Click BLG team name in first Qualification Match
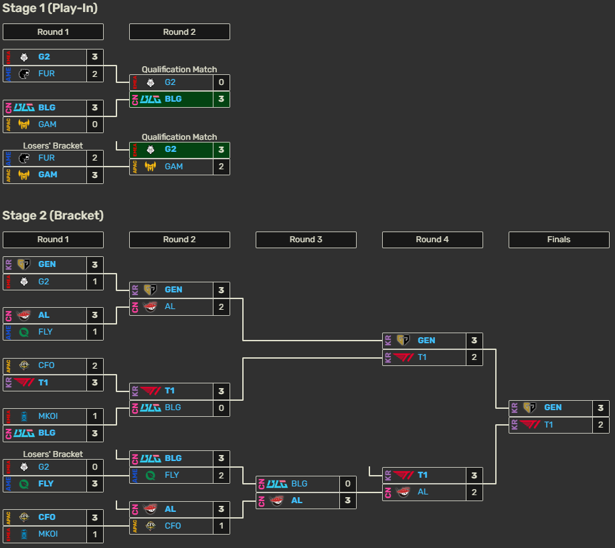The height and width of the screenshot is (548, 615). point(173,99)
